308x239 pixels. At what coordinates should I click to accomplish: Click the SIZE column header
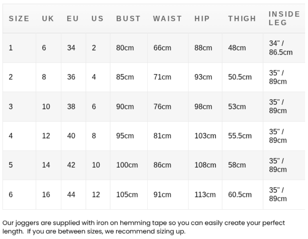19,19
